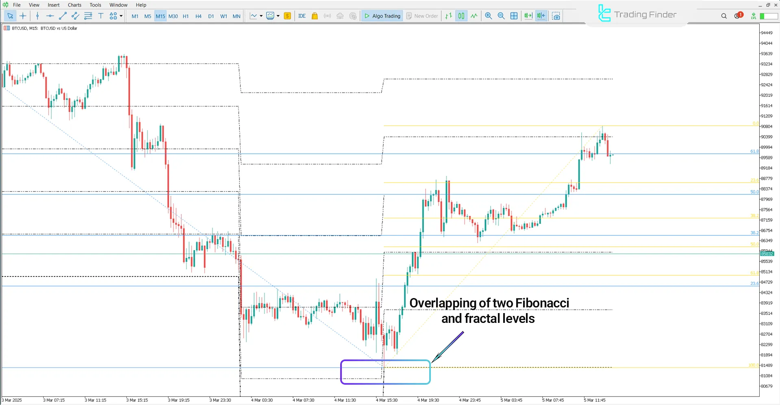Select the Vertical Line tool
Viewport: 780px width, 405px height.
tap(37, 16)
